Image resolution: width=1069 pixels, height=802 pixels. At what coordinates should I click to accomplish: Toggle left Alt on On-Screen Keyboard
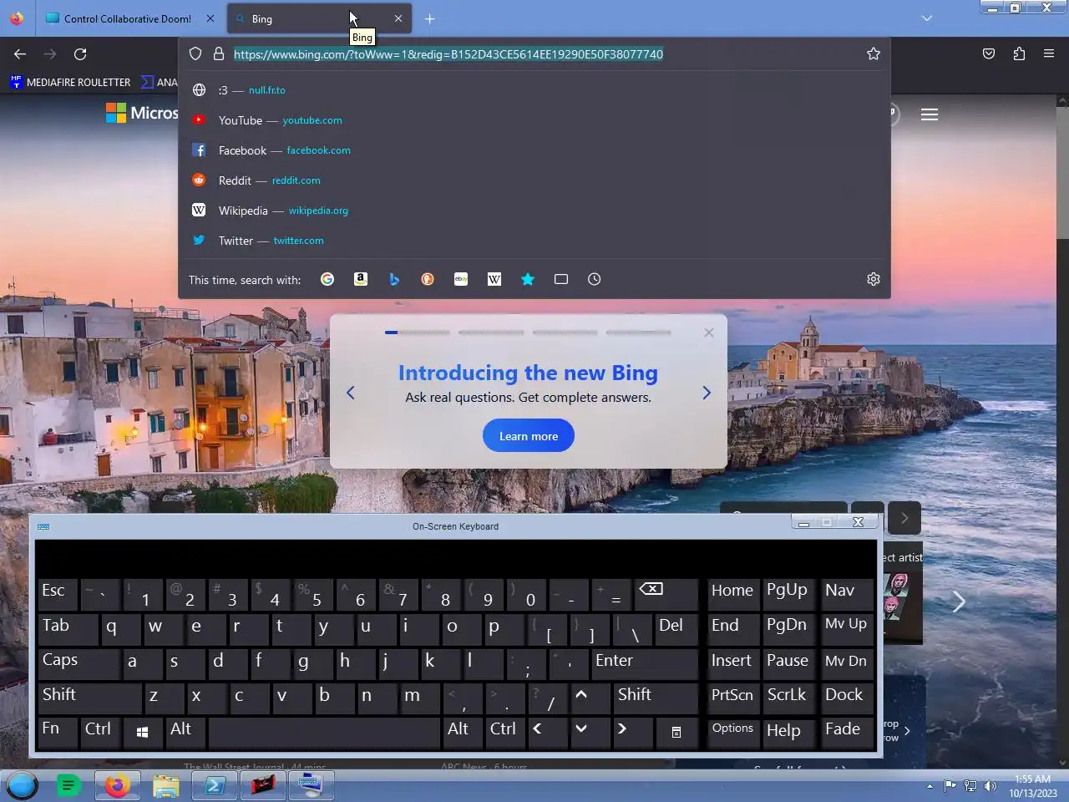coord(185,732)
